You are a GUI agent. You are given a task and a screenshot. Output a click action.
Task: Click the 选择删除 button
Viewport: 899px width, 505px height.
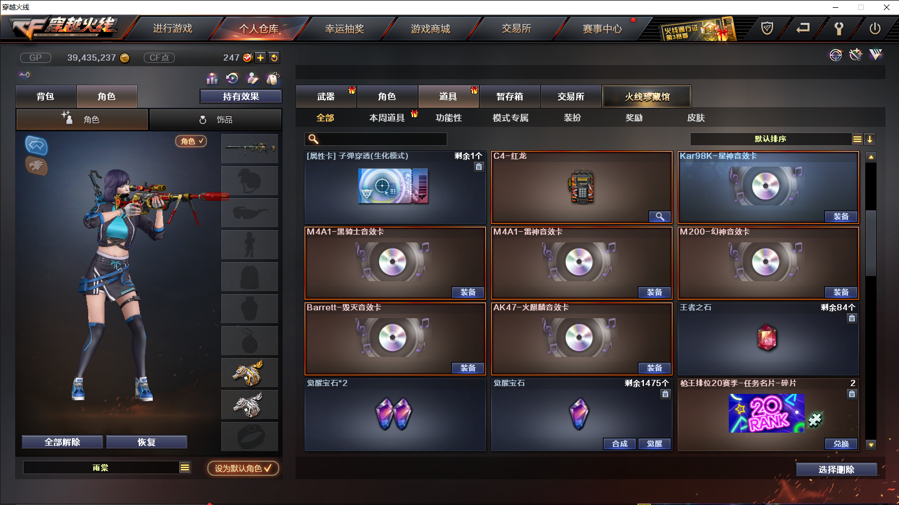click(x=836, y=470)
